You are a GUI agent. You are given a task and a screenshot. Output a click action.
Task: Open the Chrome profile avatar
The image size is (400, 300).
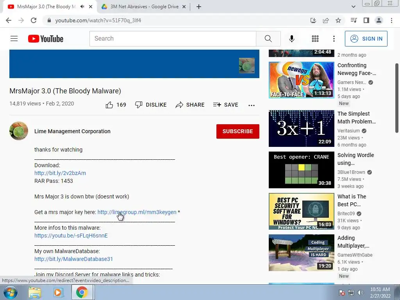pyautogui.click(x=379, y=20)
